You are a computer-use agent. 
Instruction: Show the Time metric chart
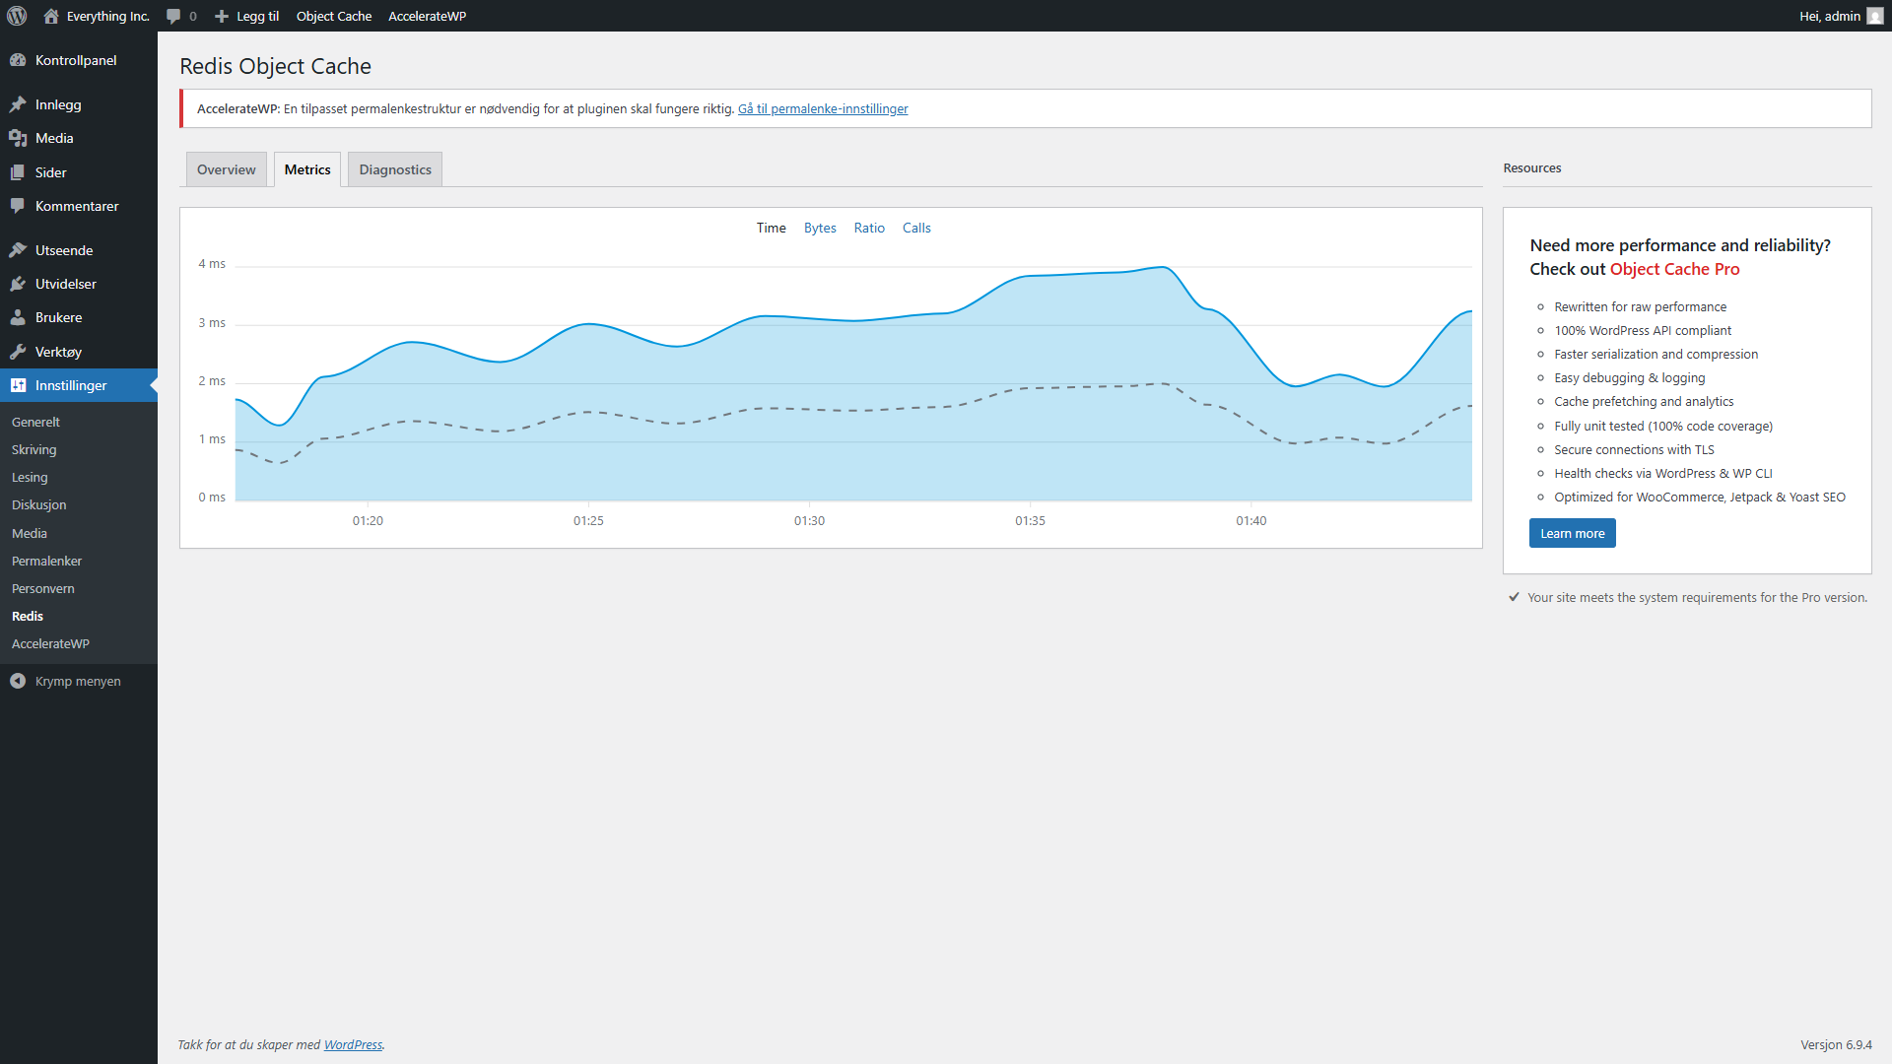[x=772, y=228]
